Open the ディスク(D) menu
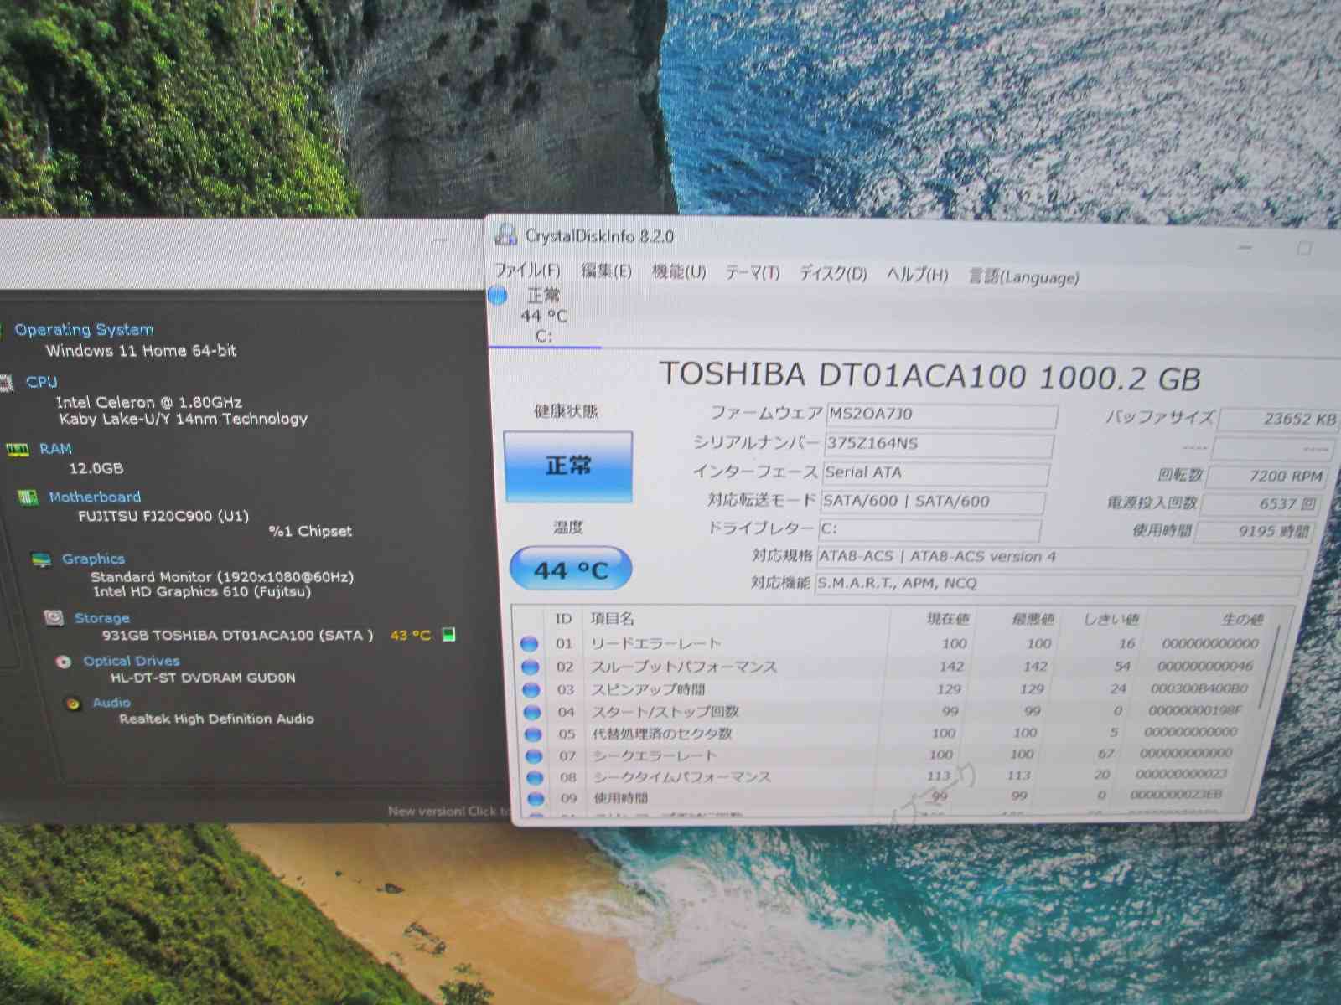The width and height of the screenshot is (1341, 1005). [832, 274]
